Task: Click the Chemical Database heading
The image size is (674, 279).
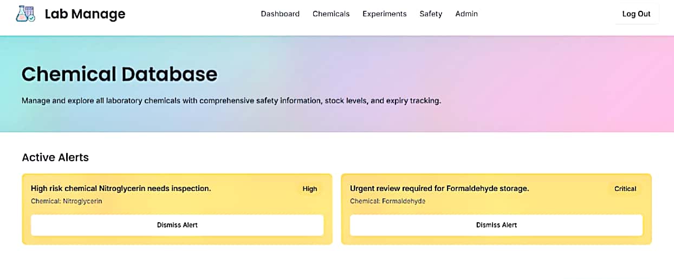Action: tap(119, 74)
